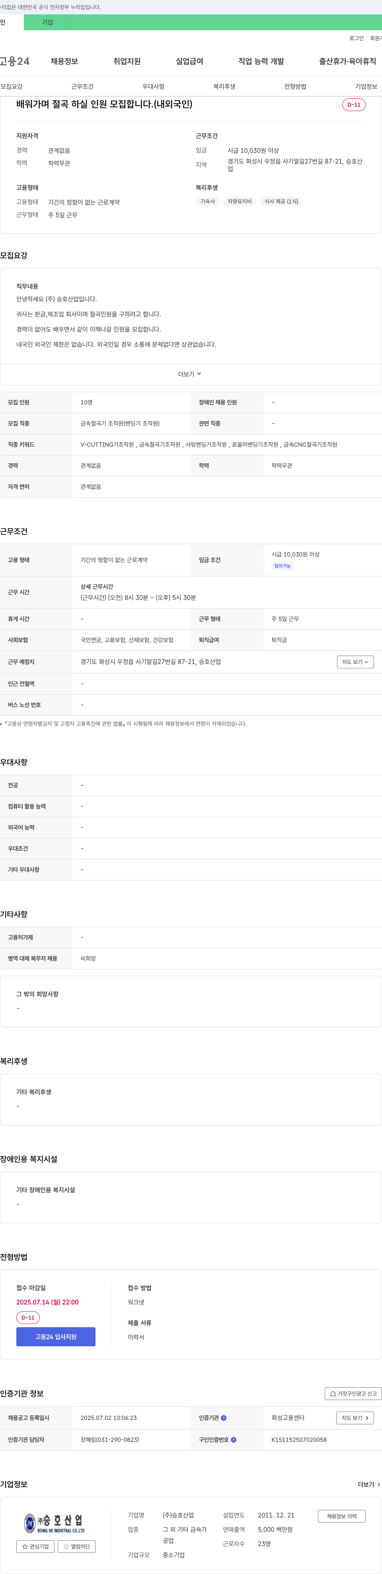Click the 2011. 12. 21 founding date
The height and width of the screenshot is (1574, 382).
point(276,1515)
